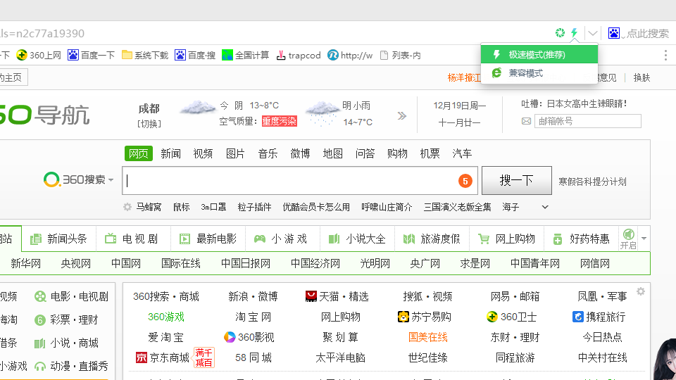
Task: Expand the dropdown arrow beside 开启
Action: [x=644, y=239]
